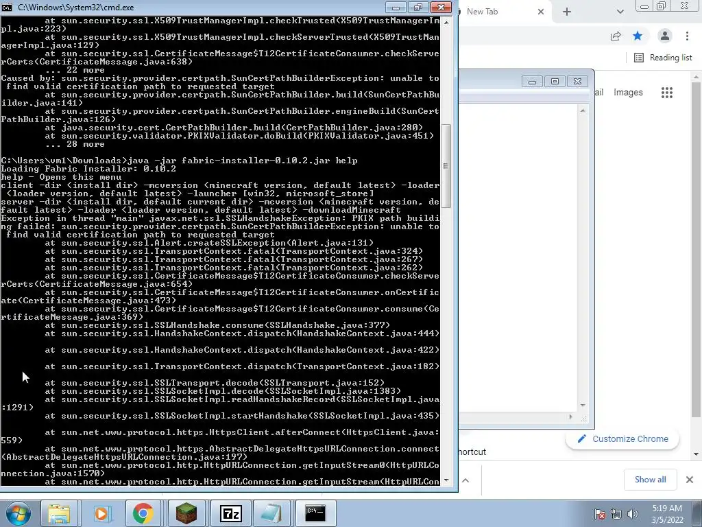The width and height of the screenshot is (702, 527).
Task: Open Minecraft launcher taskbar icon
Action: click(x=186, y=513)
